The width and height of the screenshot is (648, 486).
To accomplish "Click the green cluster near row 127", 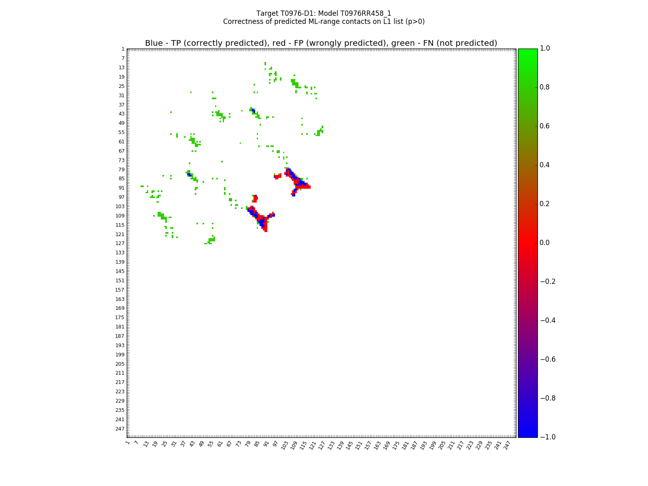I will click(x=211, y=240).
